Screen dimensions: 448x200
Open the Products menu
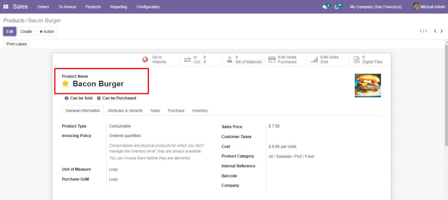pyautogui.click(x=93, y=7)
